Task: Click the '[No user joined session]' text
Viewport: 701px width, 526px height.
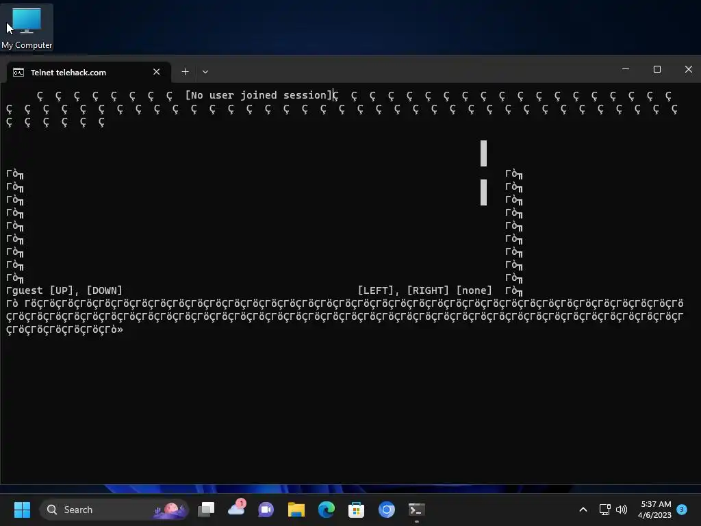Action: [259, 95]
